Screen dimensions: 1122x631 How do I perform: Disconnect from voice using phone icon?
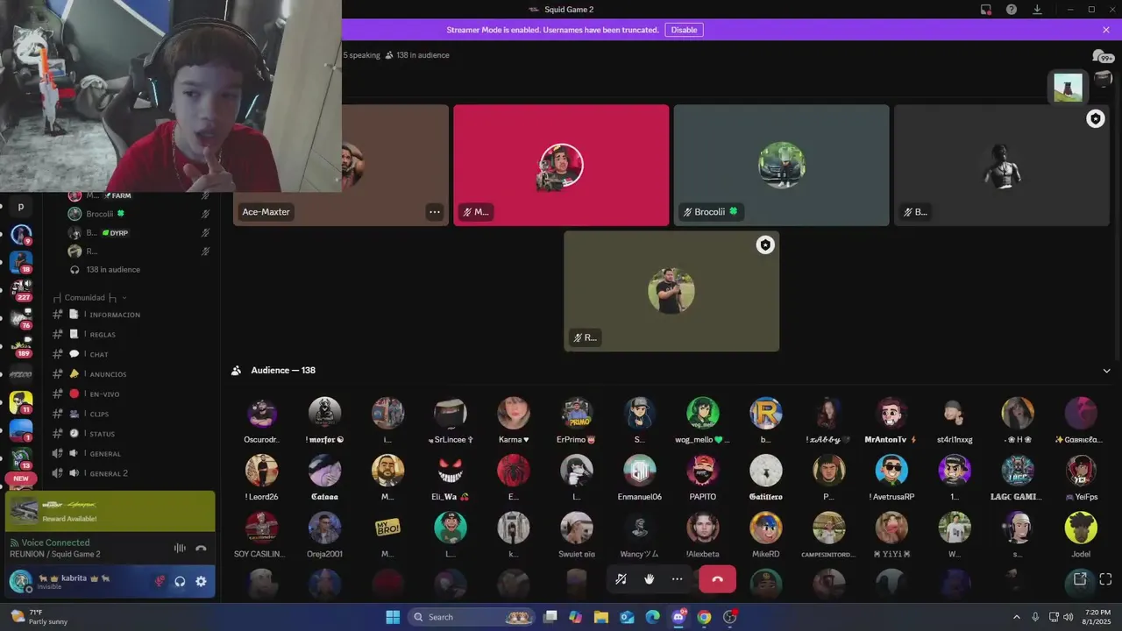(201, 548)
